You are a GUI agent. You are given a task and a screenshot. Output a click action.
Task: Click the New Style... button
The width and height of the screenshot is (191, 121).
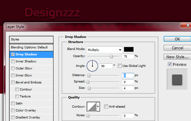pyautogui.click(x=177, y=57)
